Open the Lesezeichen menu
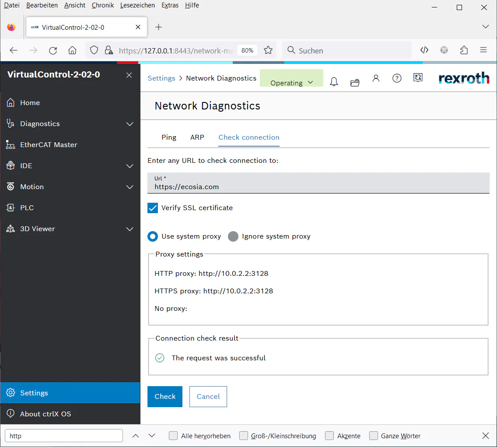The height and width of the screenshot is (447, 497). pyautogui.click(x=137, y=5)
